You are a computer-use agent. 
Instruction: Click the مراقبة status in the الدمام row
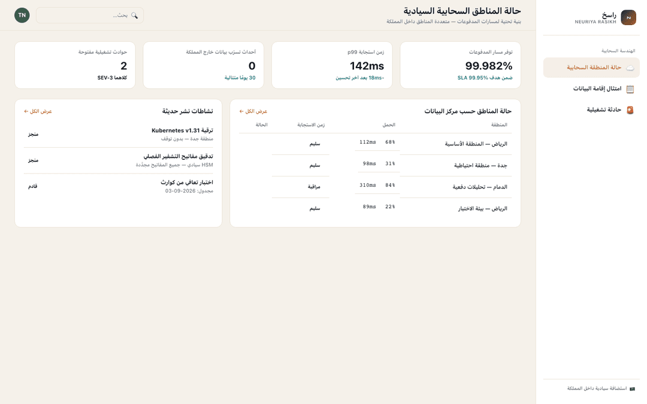click(313, 187)
